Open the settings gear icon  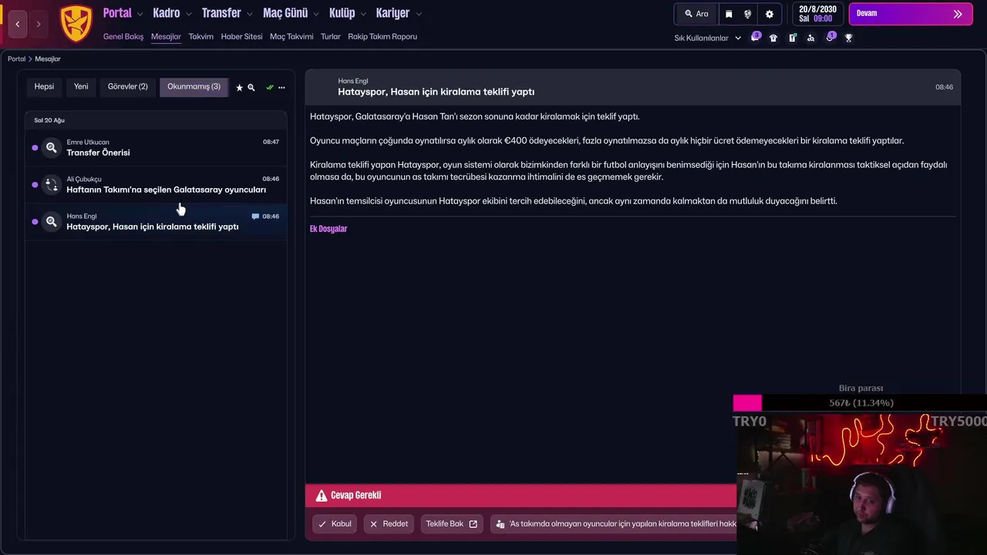(x=770, y=14)
